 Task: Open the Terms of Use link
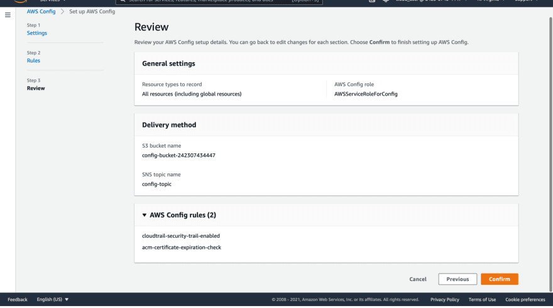pyautogui.click(x=482, y=299)
